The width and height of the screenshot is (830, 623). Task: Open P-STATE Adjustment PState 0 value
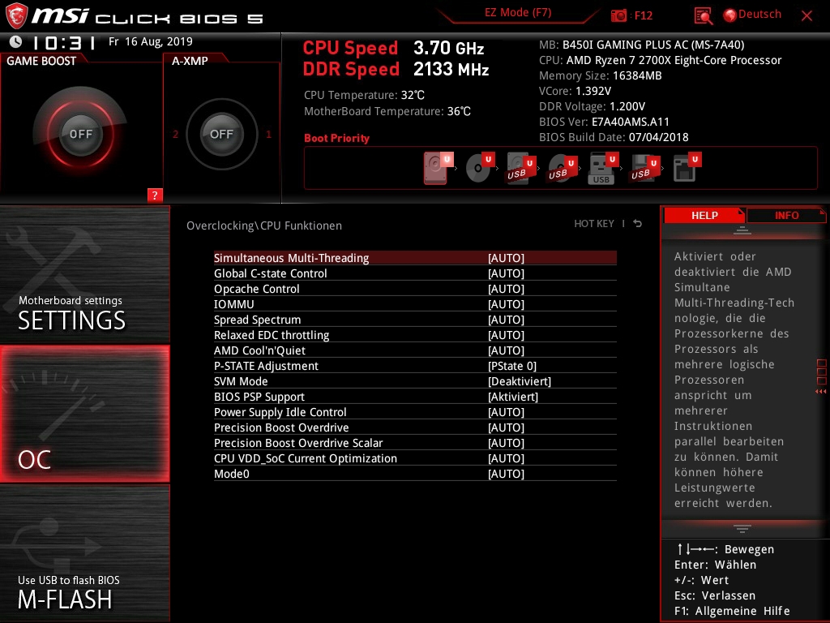coord(512,366)
